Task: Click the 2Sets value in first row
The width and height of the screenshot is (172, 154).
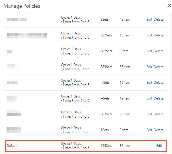Action: (104, 20)
